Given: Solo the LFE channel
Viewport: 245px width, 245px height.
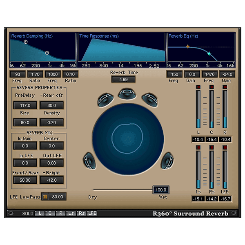Looking at the screenshot, I should tap(92, 213).
